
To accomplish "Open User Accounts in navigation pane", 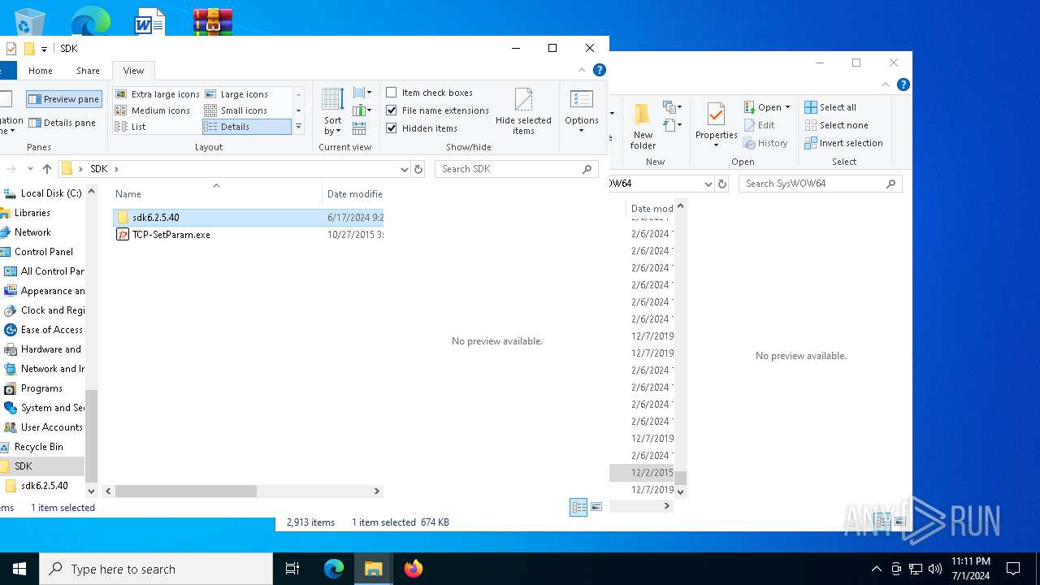I will point(51,427).
